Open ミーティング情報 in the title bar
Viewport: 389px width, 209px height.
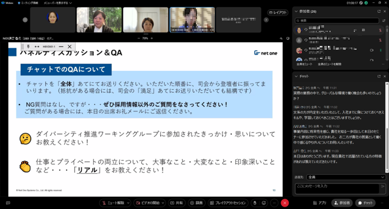[28, 3]
